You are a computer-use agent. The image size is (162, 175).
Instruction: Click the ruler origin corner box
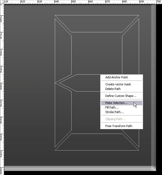(x=2, y=2)
